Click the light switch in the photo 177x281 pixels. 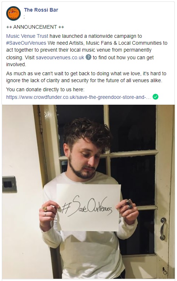[x=9, y=184]
